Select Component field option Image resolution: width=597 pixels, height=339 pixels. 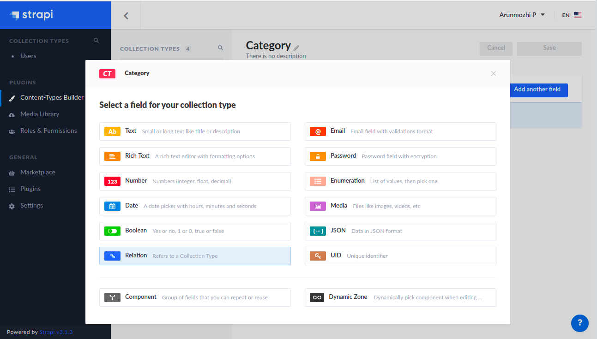pos(195,297)
